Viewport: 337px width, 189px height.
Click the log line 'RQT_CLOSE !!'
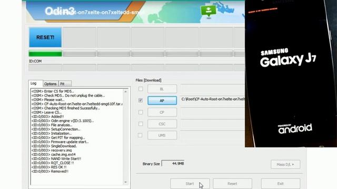click(x=53, y=163)
